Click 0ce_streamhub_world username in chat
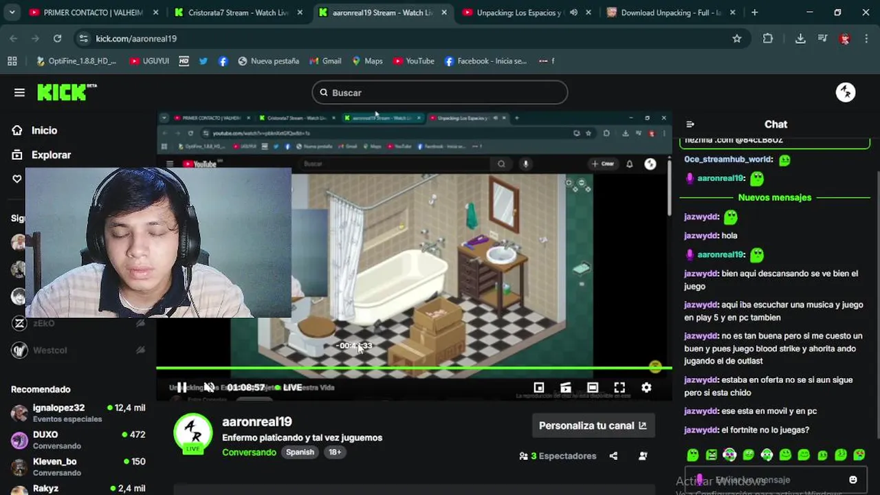 point(728,159)
